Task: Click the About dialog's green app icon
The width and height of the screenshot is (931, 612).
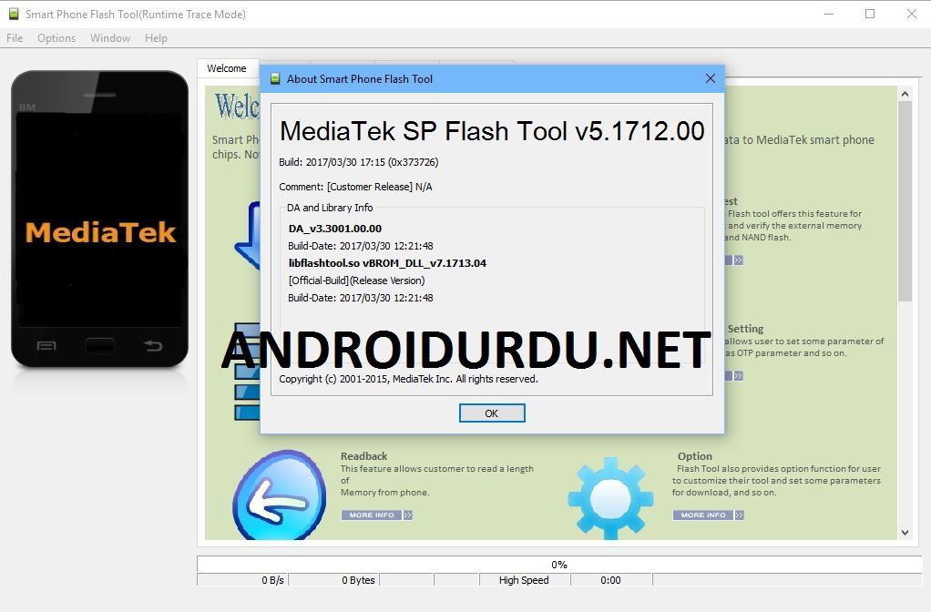Action: (275, 78)
